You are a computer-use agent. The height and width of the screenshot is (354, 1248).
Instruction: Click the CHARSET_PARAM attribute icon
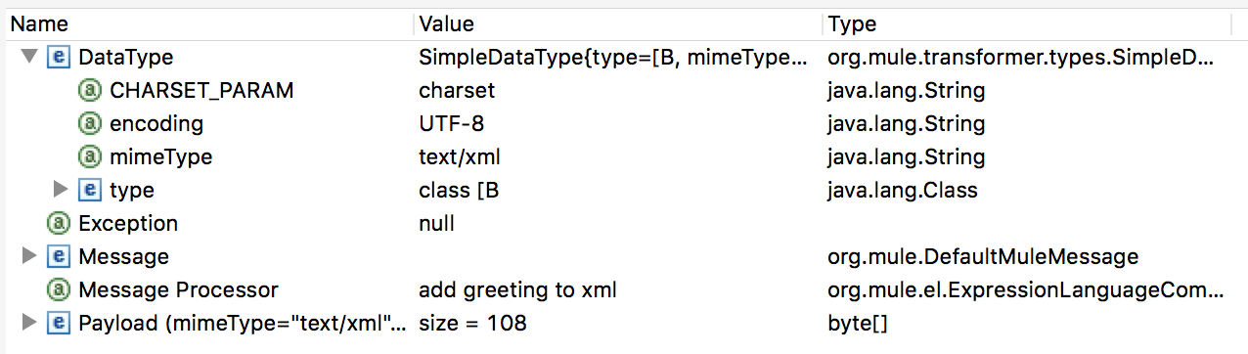pyautogui.click(x=89, y=91)
